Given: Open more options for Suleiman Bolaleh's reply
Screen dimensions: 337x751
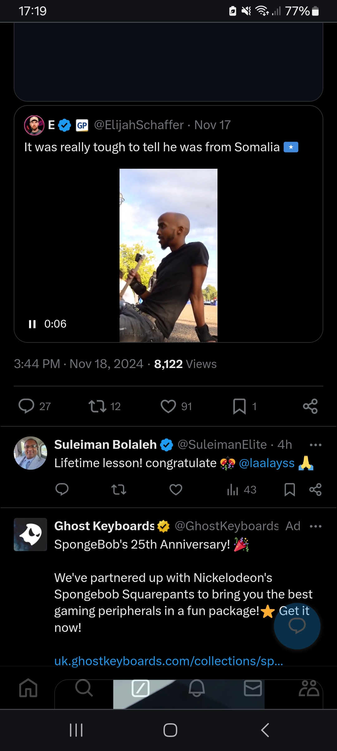Looking at the screenshot, I should pos(315,445).
